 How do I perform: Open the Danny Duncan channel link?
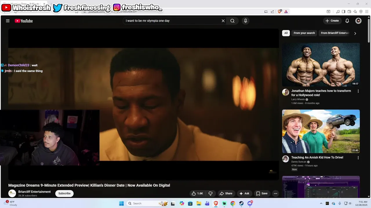299,162
